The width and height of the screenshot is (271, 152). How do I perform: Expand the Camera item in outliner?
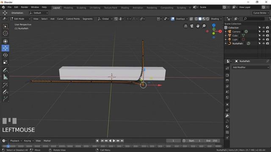pos(226,32)
